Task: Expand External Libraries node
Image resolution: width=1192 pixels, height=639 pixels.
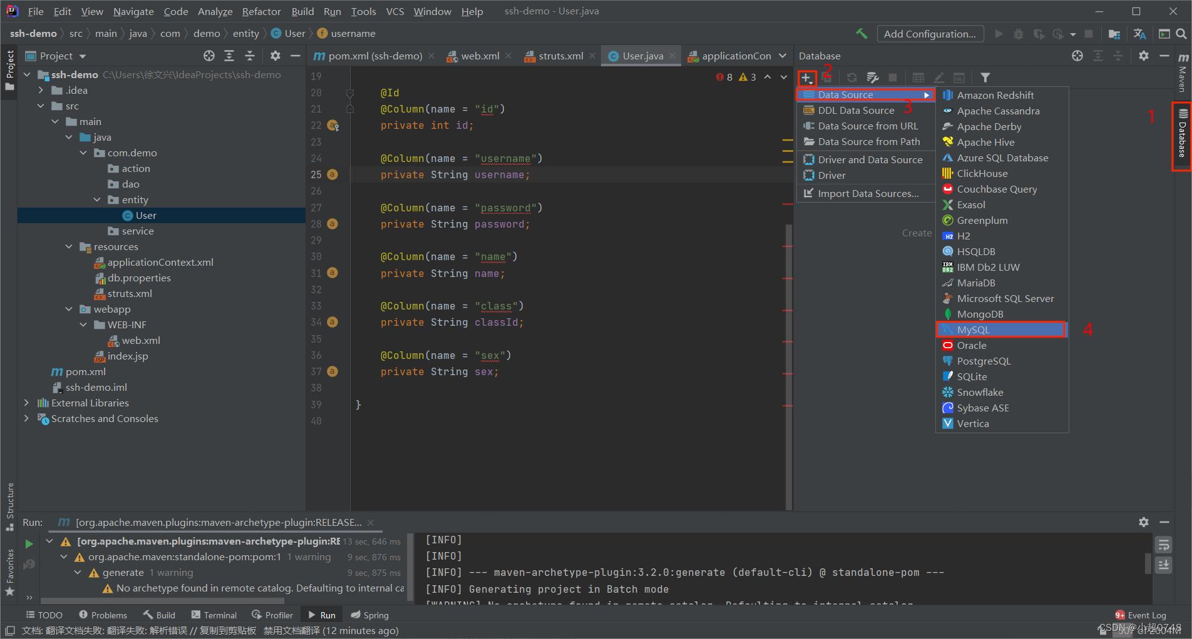Action: [x=26, y=403]
